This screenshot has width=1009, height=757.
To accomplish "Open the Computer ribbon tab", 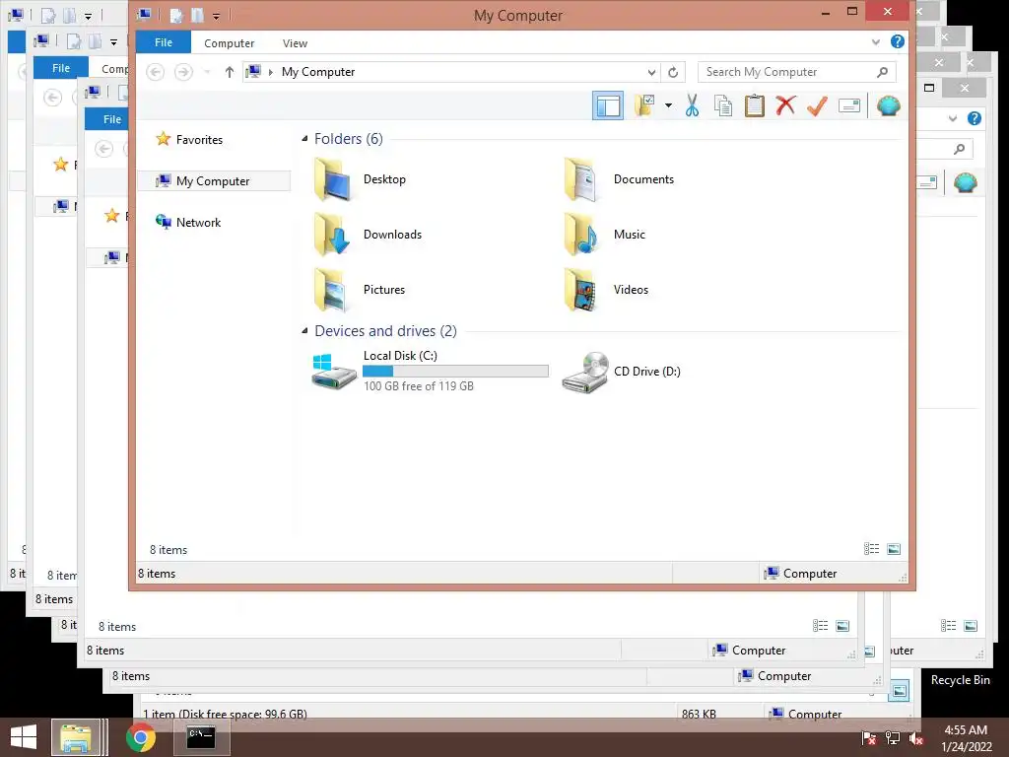I will (x=229, y=43).
